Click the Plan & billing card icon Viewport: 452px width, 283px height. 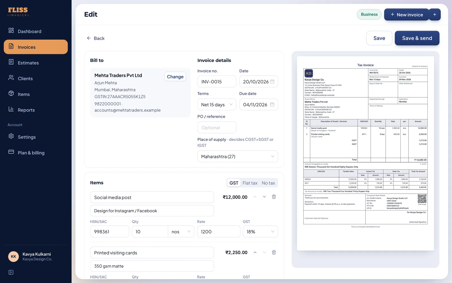[11, 152]
